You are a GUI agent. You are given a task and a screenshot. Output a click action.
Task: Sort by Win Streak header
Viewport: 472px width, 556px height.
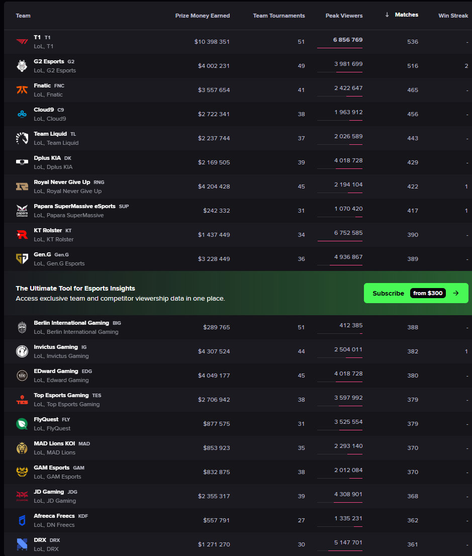point(453,16)
